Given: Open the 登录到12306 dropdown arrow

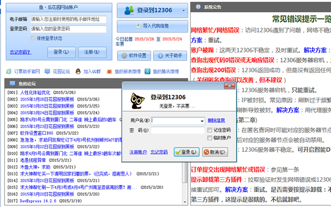Looking at the screenshot, I should (x=184, y=10).
